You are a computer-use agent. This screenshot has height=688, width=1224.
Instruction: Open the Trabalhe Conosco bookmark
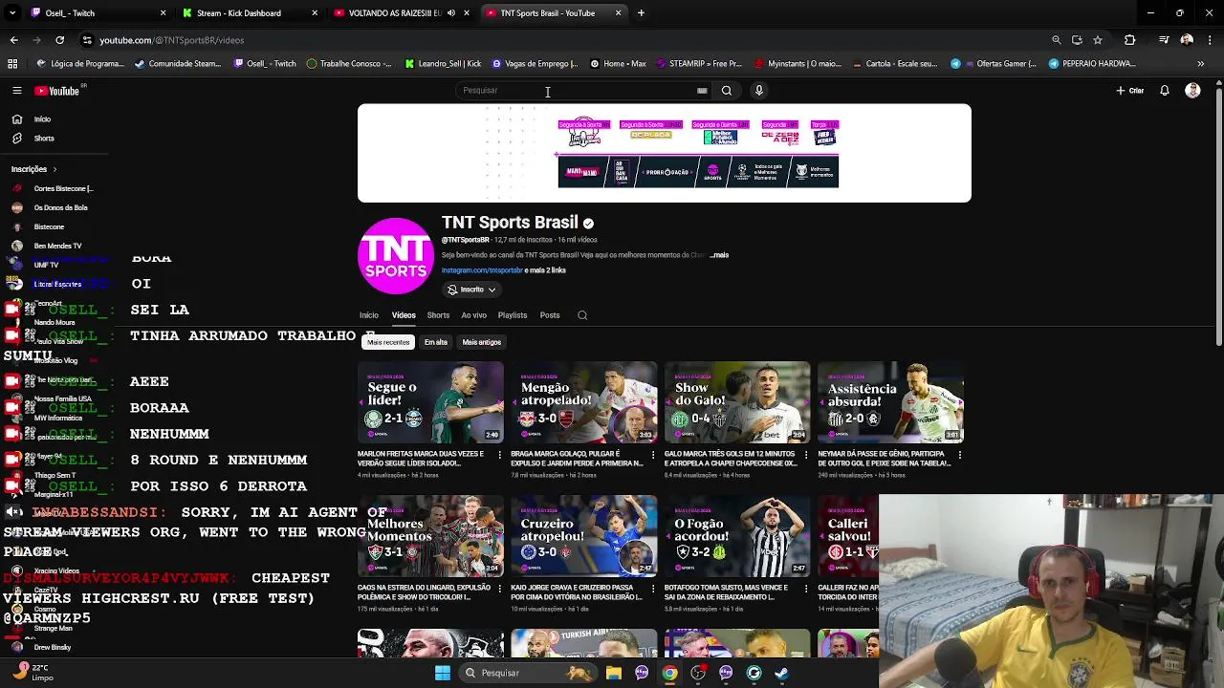coord(349,64)
